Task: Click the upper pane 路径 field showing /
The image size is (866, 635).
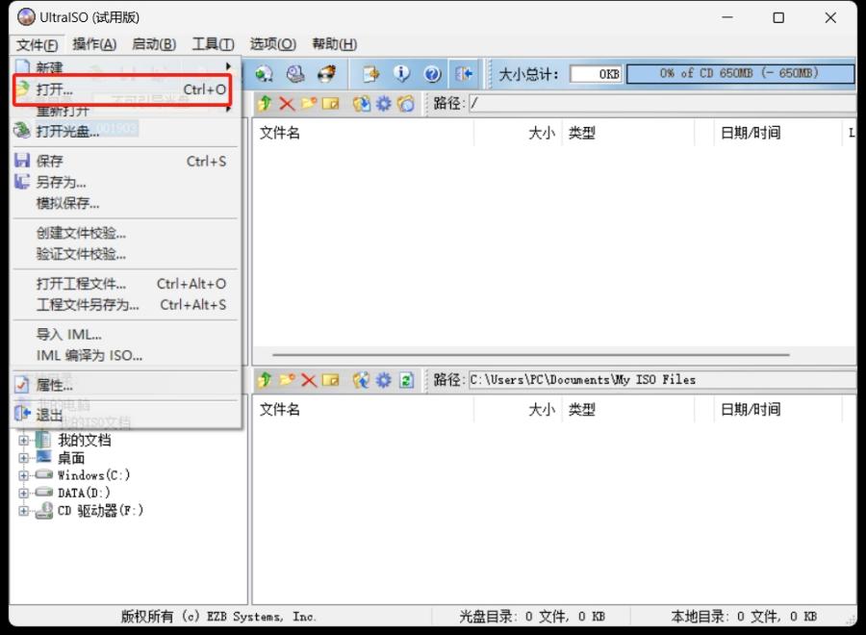Action: pyautogui.click(x=663, y=103)
